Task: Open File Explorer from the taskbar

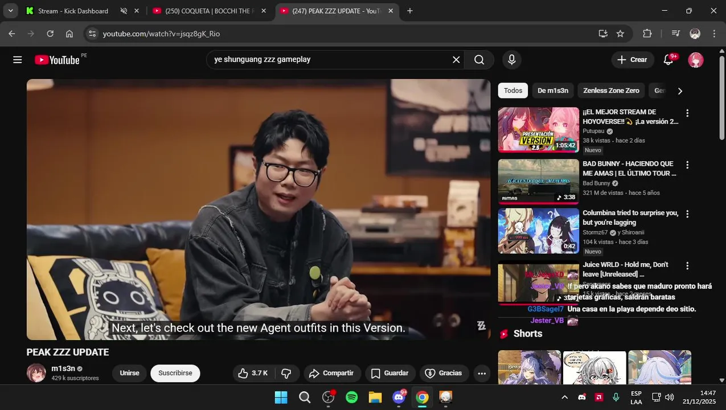Action: pos(375,397)
